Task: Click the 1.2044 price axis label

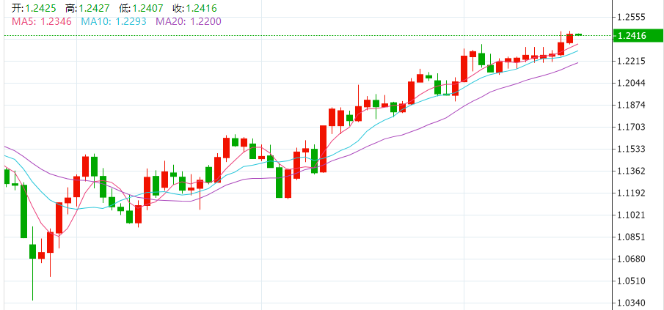Action: tap(637, 83)
